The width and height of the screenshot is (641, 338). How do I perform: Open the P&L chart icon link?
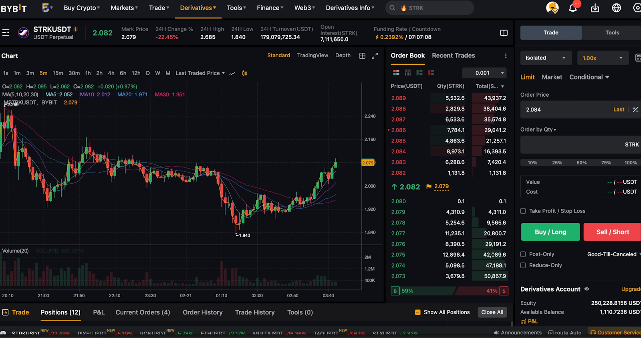tap(529, 321)
